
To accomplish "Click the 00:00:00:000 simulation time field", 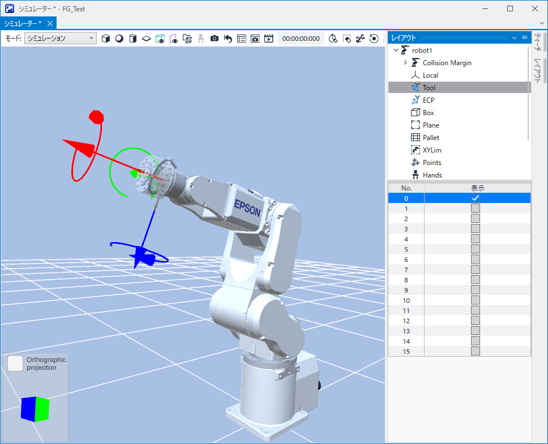I will tap(301, 39).
